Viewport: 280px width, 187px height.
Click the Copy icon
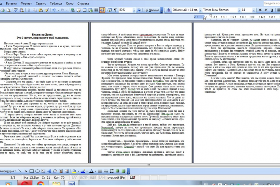(35, 10)
